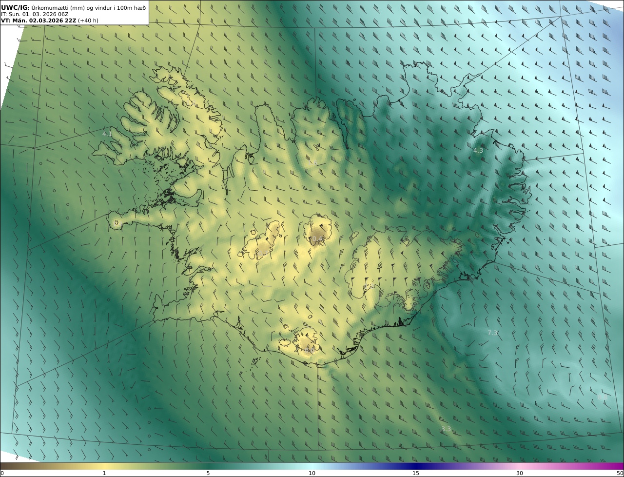Click the valid time 'VT: Mán. 02.03.2026 22Z'
The height and width of the screenshot is (477, 624).
point(39,21)
